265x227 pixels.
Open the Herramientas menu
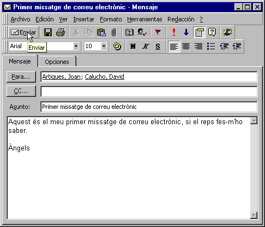[144, 19]
